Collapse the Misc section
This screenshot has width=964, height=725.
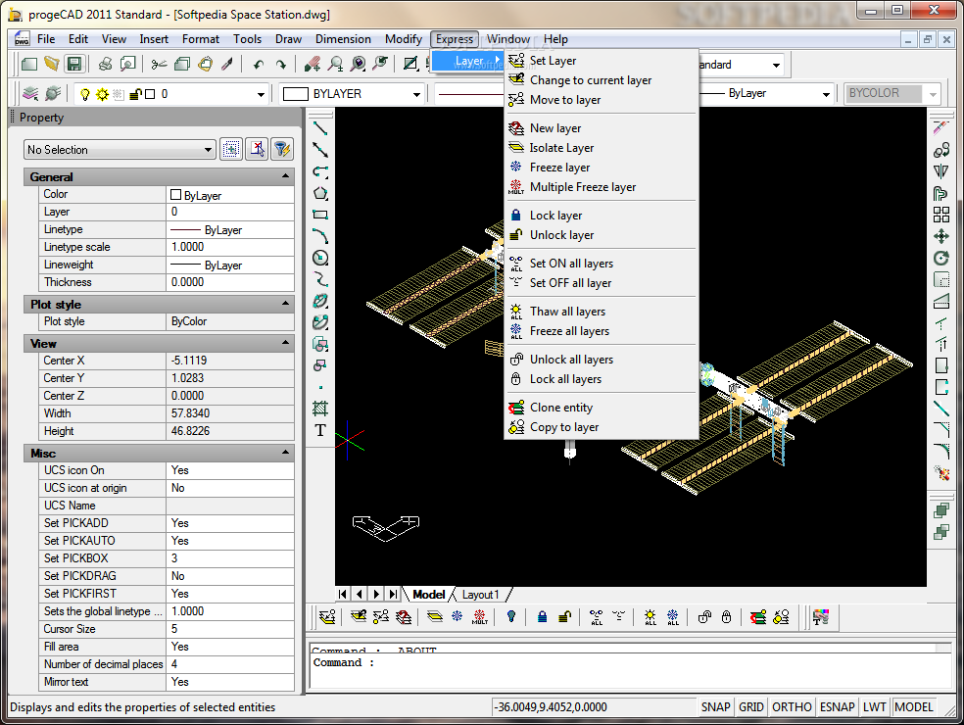(x=286, y=453)
